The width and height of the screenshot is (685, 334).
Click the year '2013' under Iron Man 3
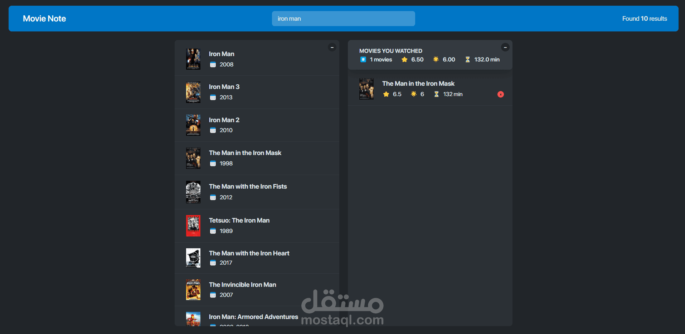(x=226, y=98)
